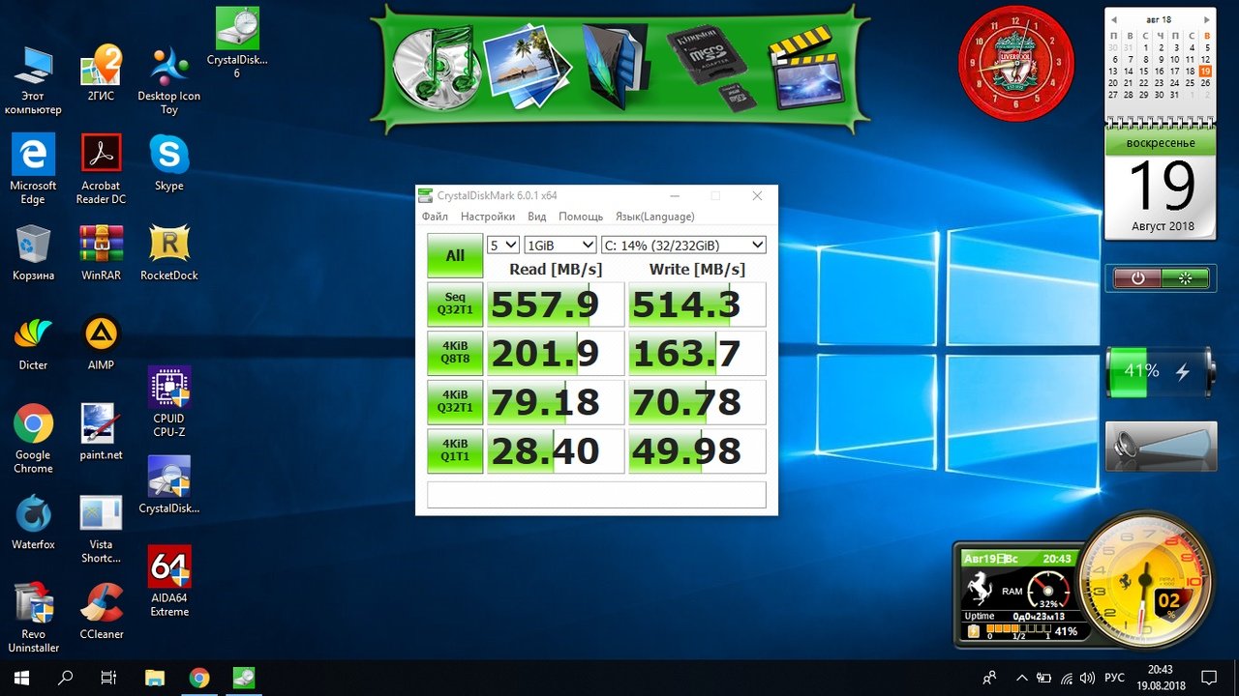
Task: Open Этот компьютер desktop icon
Action: 33,80
